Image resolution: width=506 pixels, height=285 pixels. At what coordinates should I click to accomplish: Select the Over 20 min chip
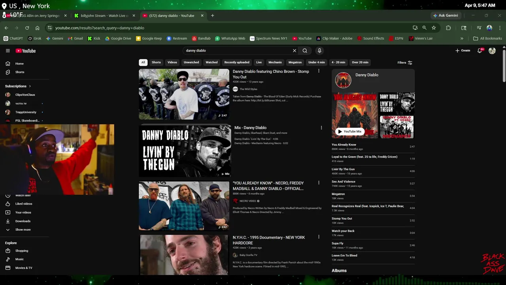click(360, 62)
